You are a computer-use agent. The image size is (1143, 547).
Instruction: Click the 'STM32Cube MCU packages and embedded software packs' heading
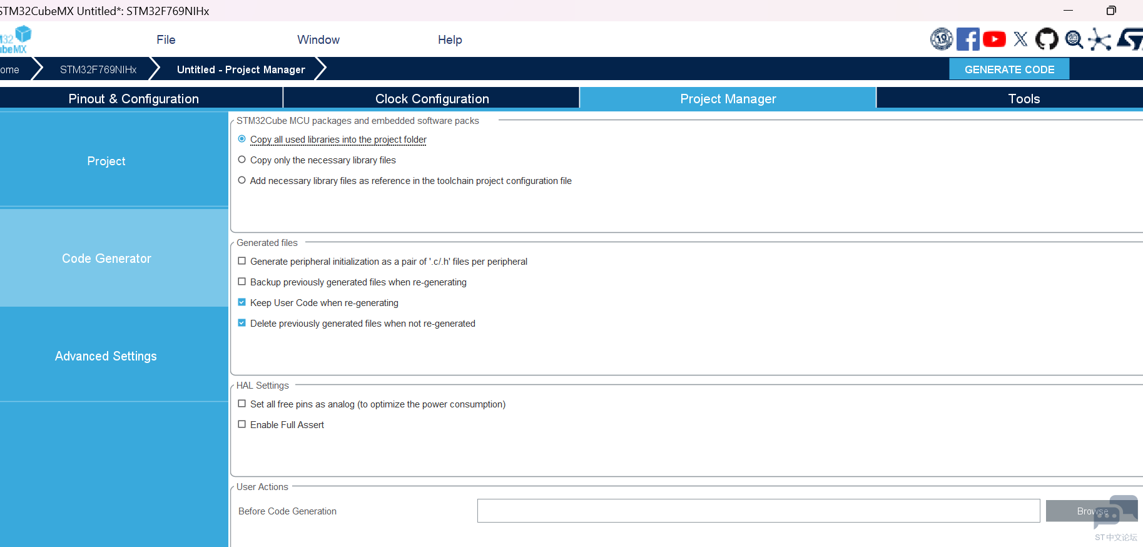pos(358,120)
